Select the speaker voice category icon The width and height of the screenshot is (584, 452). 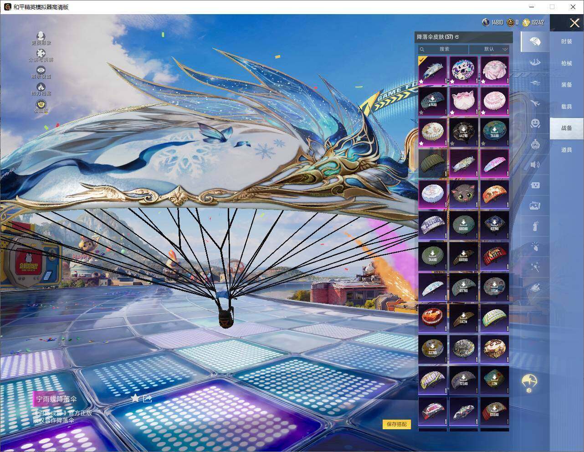point(535,164)
